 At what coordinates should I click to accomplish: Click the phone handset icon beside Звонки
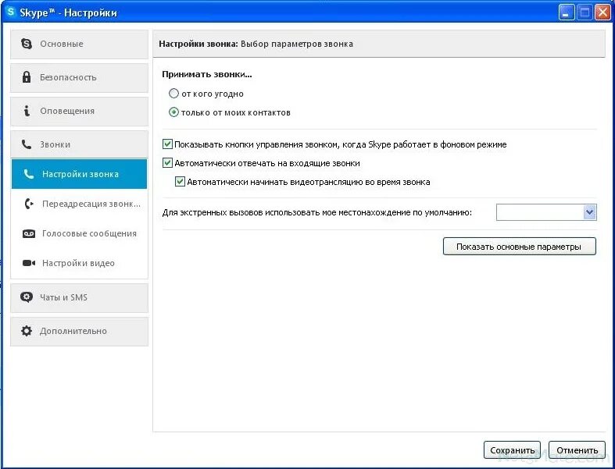(27, 144)
